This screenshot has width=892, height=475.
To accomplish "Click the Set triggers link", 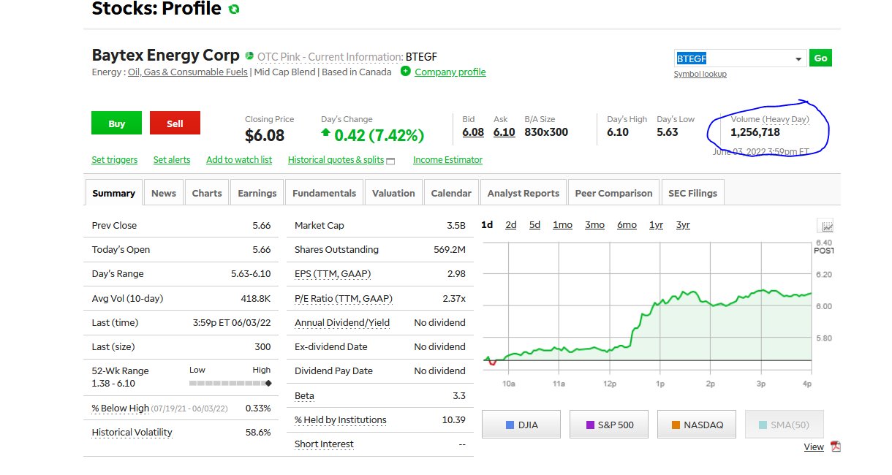I will coord(115,160).
